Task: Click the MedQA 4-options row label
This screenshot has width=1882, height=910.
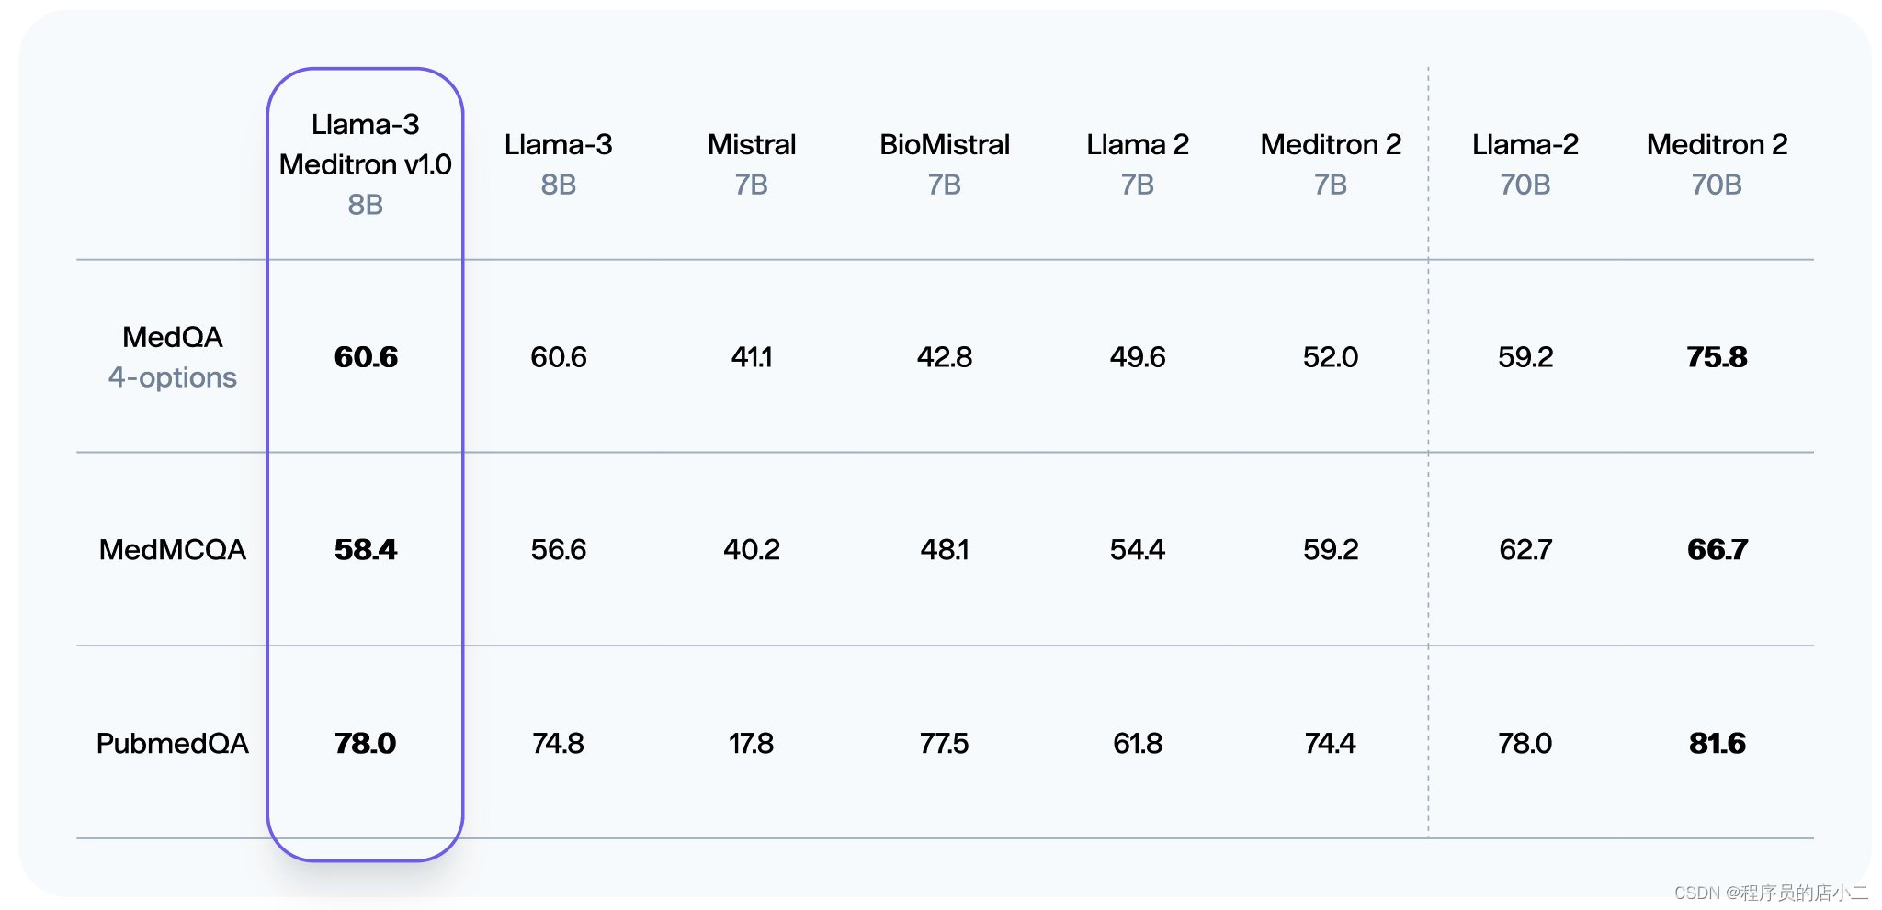Action: point(173,357)
